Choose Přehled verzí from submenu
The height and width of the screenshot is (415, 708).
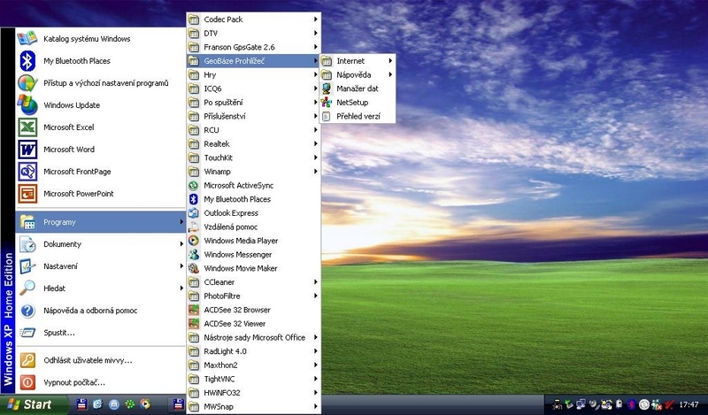pyautogui.click(x=358, y=116)
